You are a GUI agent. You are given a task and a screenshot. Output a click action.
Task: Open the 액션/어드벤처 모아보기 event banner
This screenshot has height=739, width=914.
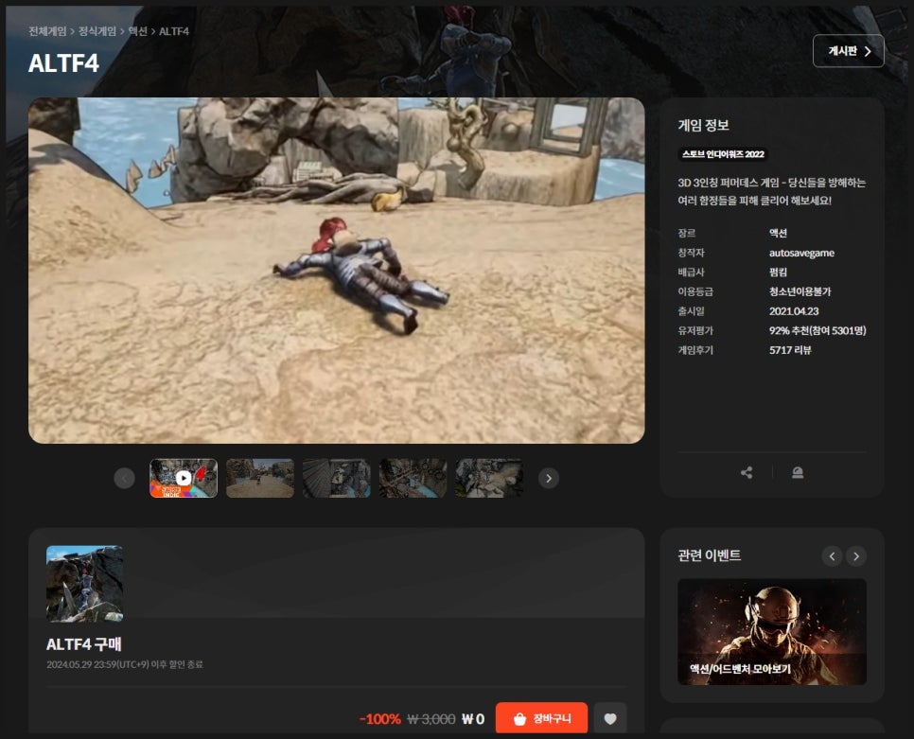click(x=772, y=632)
